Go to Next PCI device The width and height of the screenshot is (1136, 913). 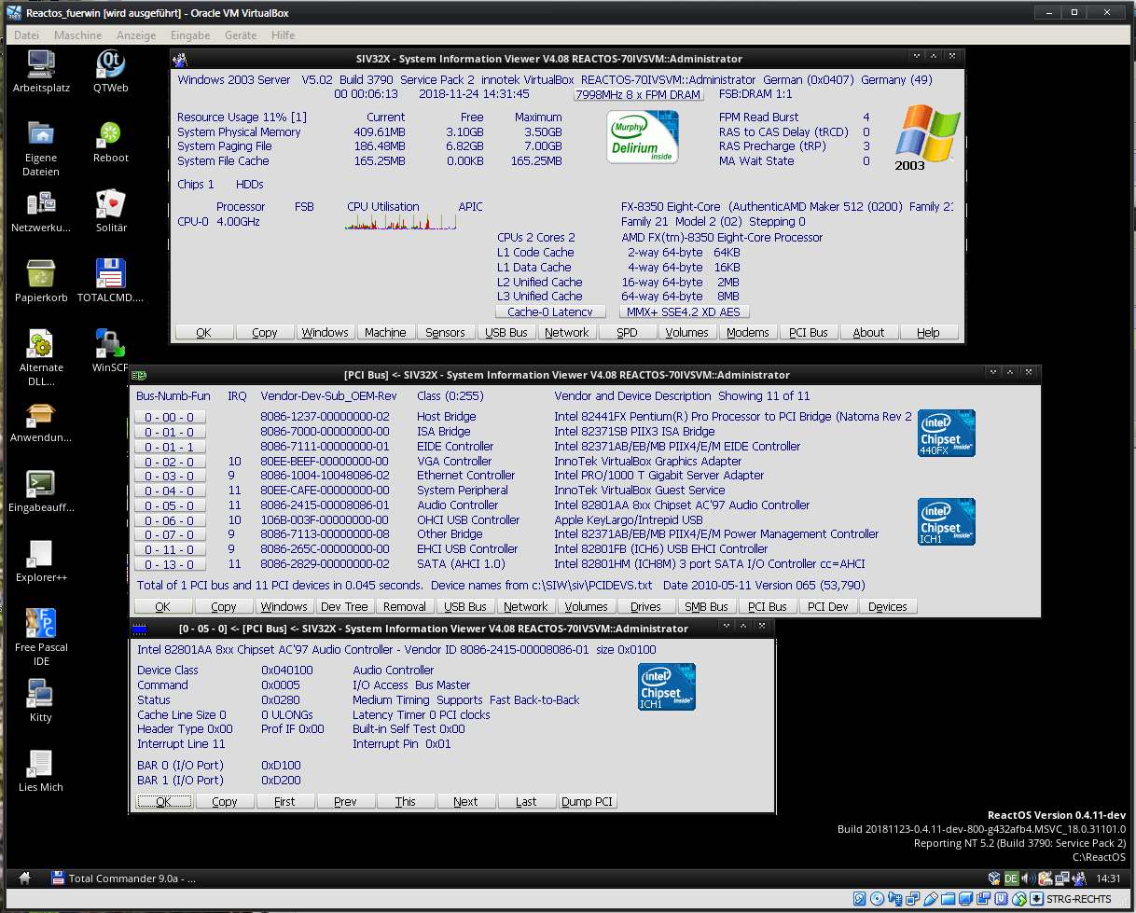click(x=465, y=801)
